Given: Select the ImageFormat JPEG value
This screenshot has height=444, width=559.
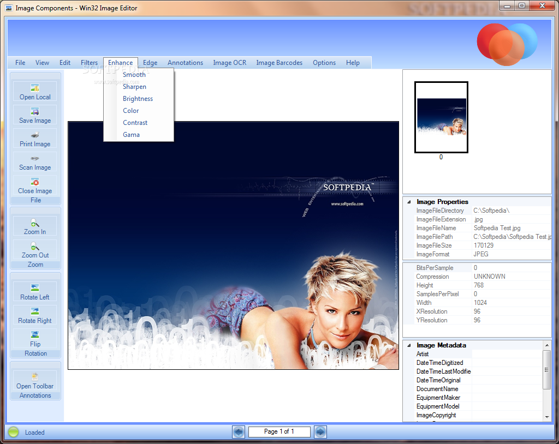Looking at the screenshot, I should (481, 254).
